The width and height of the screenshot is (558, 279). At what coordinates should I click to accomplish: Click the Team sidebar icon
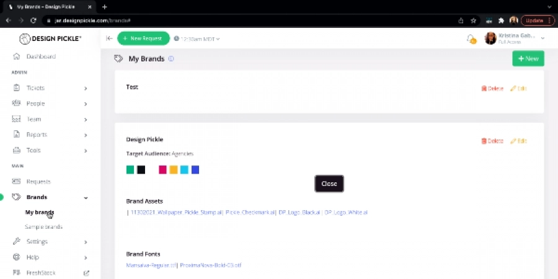tap(16, 119)
